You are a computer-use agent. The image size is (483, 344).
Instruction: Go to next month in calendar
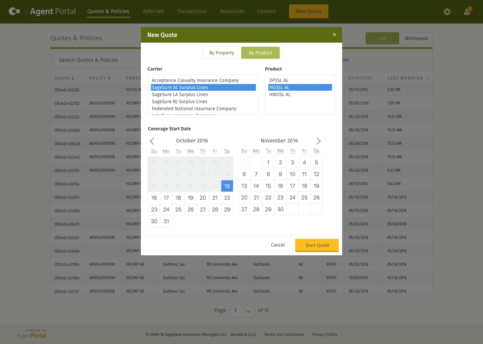pyautogui.click(x=318, y=141)
